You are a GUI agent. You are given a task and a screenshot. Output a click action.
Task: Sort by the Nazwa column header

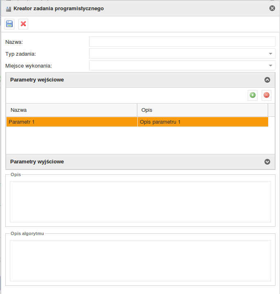(72, 110)
